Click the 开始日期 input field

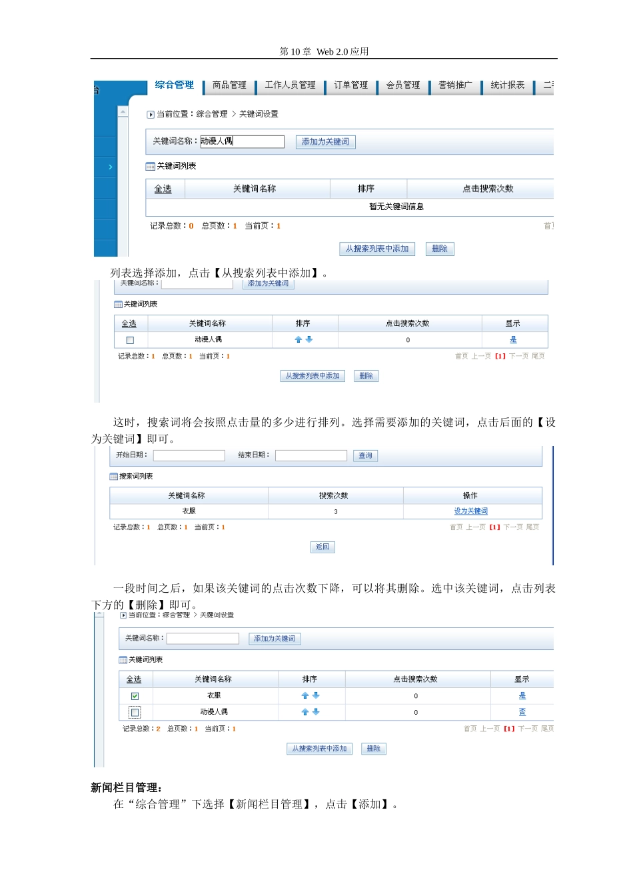click(x=189, y=455)
